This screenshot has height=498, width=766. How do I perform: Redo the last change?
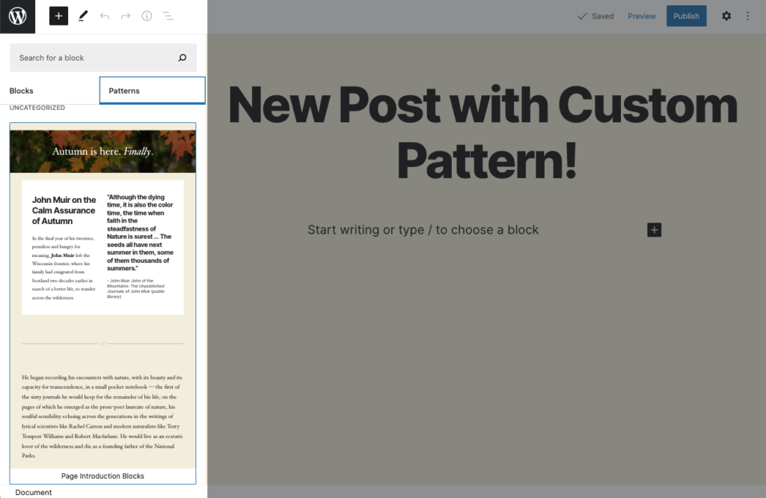pos(126,15)
